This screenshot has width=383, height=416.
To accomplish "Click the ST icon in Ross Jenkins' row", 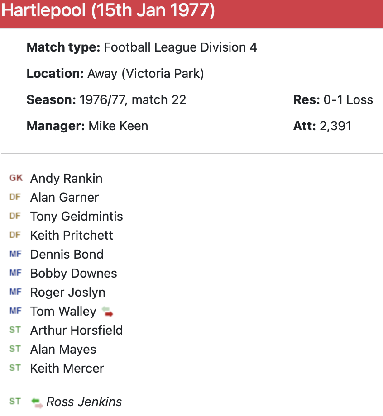I will pyautogui.click(x=15, y=402).
